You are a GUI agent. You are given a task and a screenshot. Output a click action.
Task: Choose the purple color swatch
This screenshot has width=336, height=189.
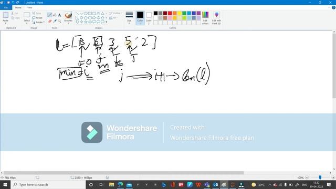(x=198, y=13)
